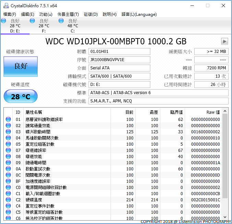Switch to the C: disk at 48 °C
This screenshot has height=224, width=232.
[x=73, y=26]
